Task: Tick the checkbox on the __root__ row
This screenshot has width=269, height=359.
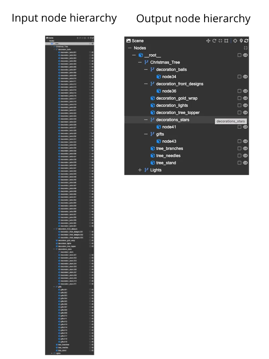Action: [x=239, y=55]
